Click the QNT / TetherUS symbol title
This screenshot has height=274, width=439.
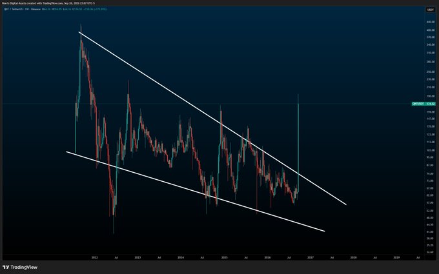point(13,9)
